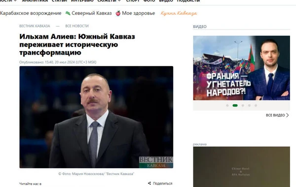Select the first video carousel dot
Screen dimensions: 296x187
pos(227,105)
